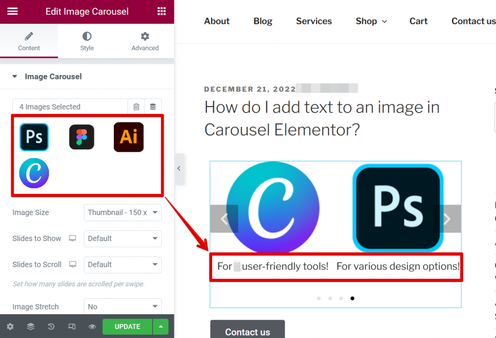Open the widgets panel grid icon
The image size is (496, 338).
161,11
